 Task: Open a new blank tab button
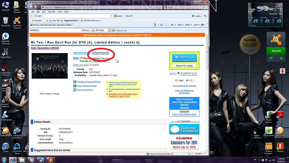pos(77,25)
